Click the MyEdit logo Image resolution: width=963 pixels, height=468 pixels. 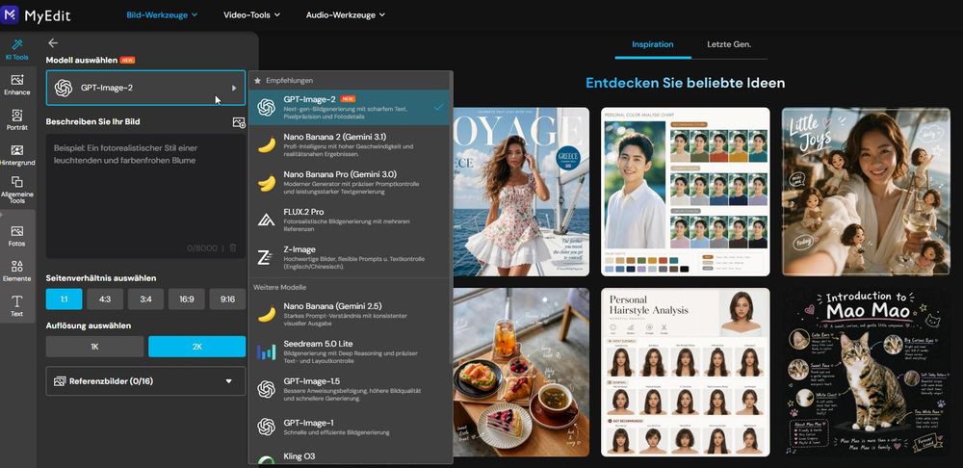(37, 14)
